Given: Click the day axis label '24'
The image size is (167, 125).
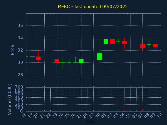Looking at the screenshot, I should (x=61, y=116).
